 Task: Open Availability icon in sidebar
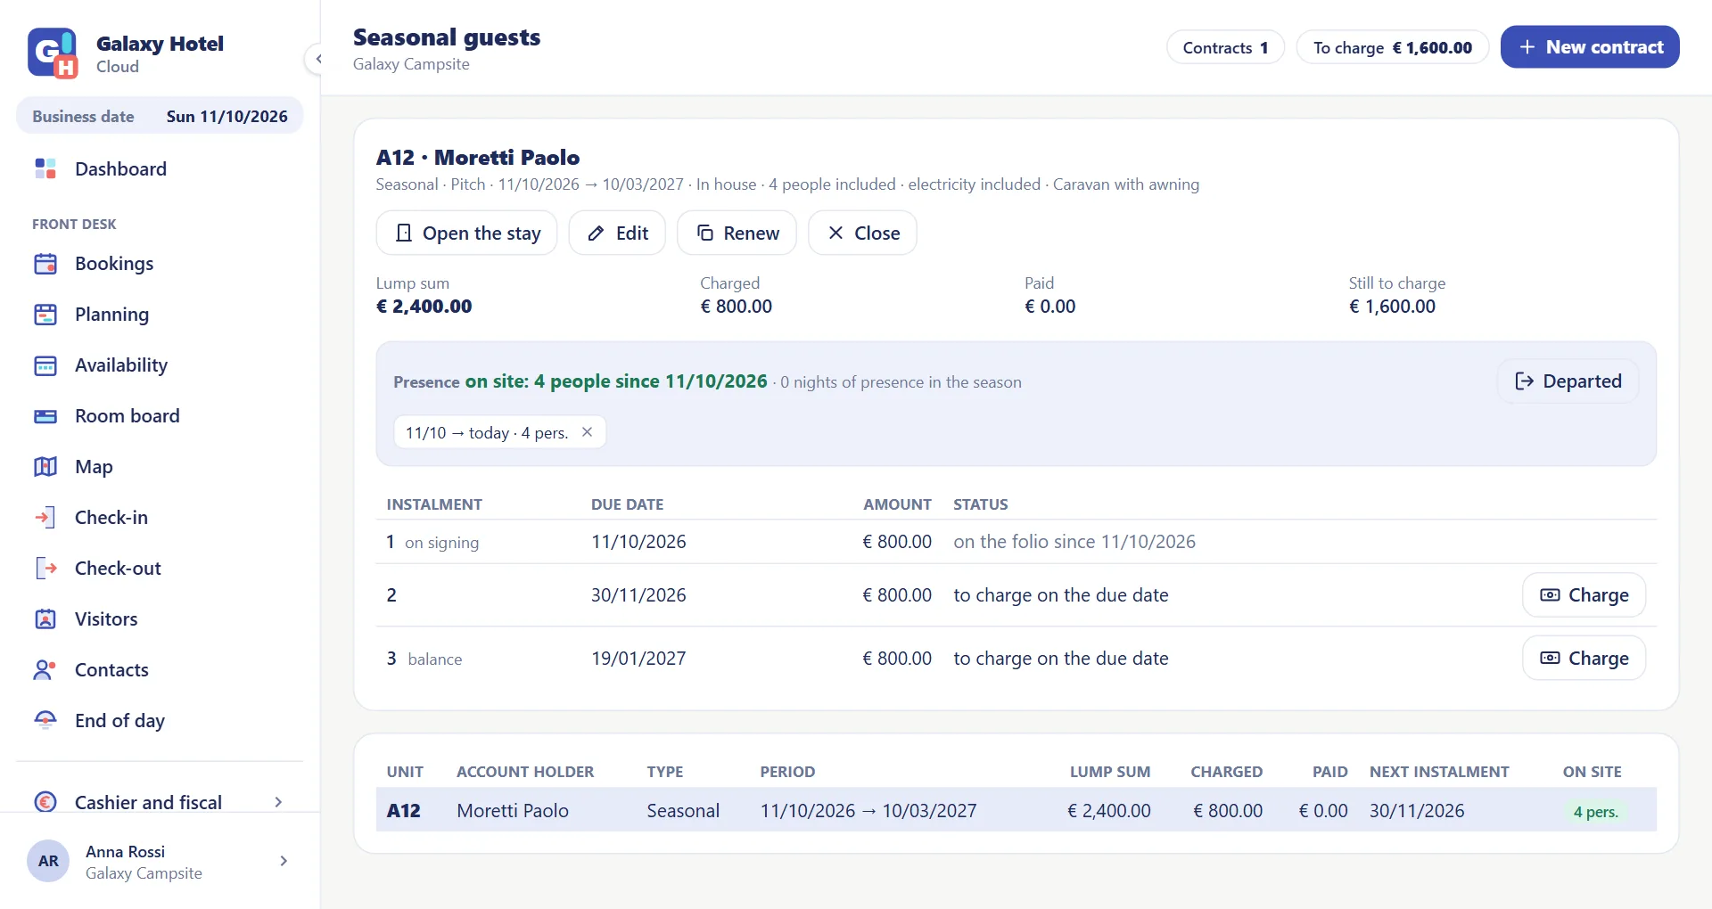pos(45,365)
